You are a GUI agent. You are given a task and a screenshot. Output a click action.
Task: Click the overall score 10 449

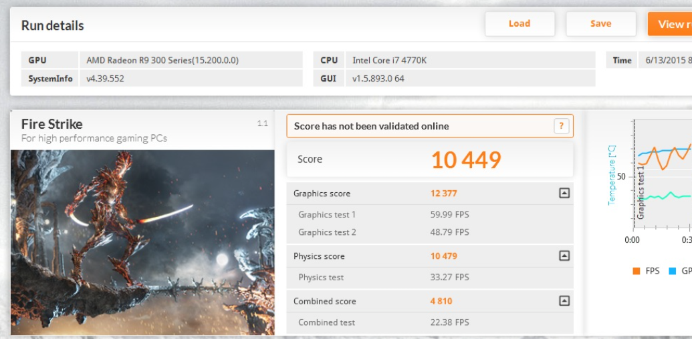[466, 159]
